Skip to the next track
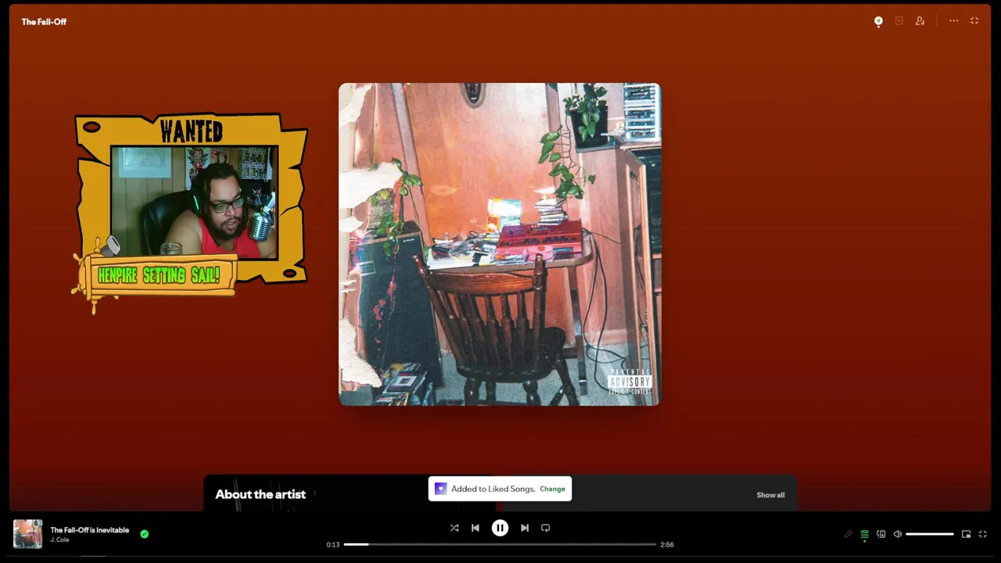 pos(525,528)
